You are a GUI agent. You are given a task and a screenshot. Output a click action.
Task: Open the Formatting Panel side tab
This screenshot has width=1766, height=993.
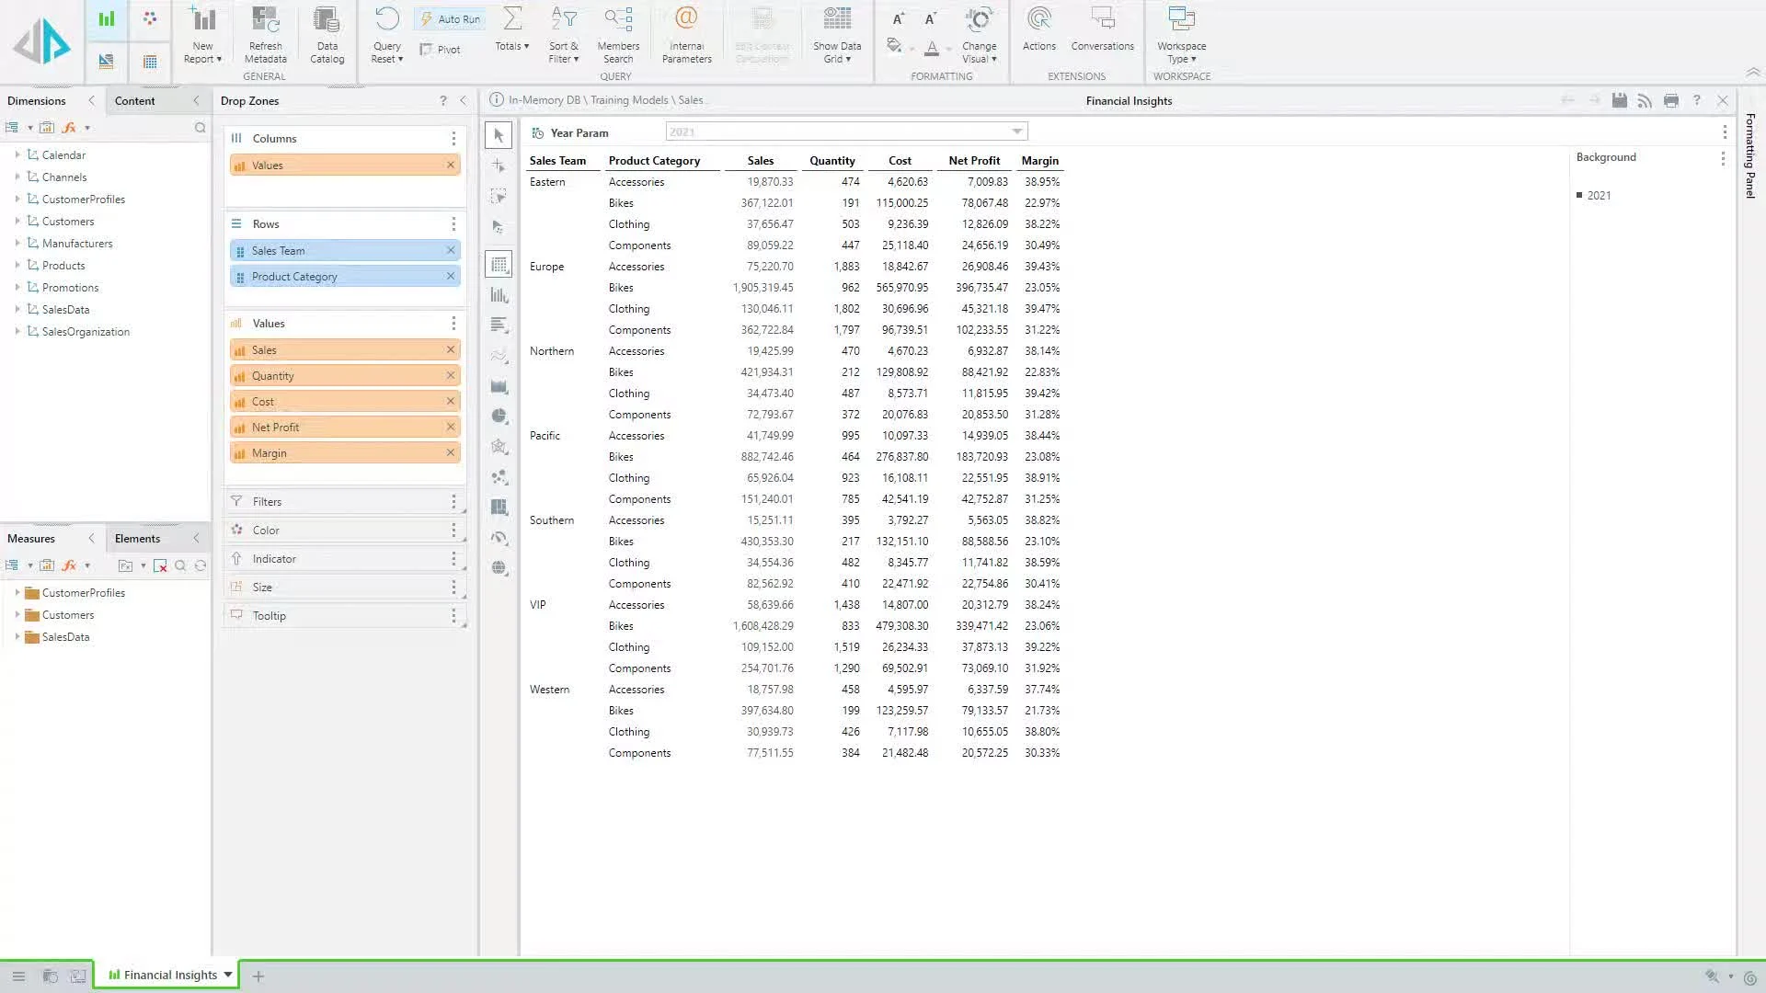pos(1750,156)
